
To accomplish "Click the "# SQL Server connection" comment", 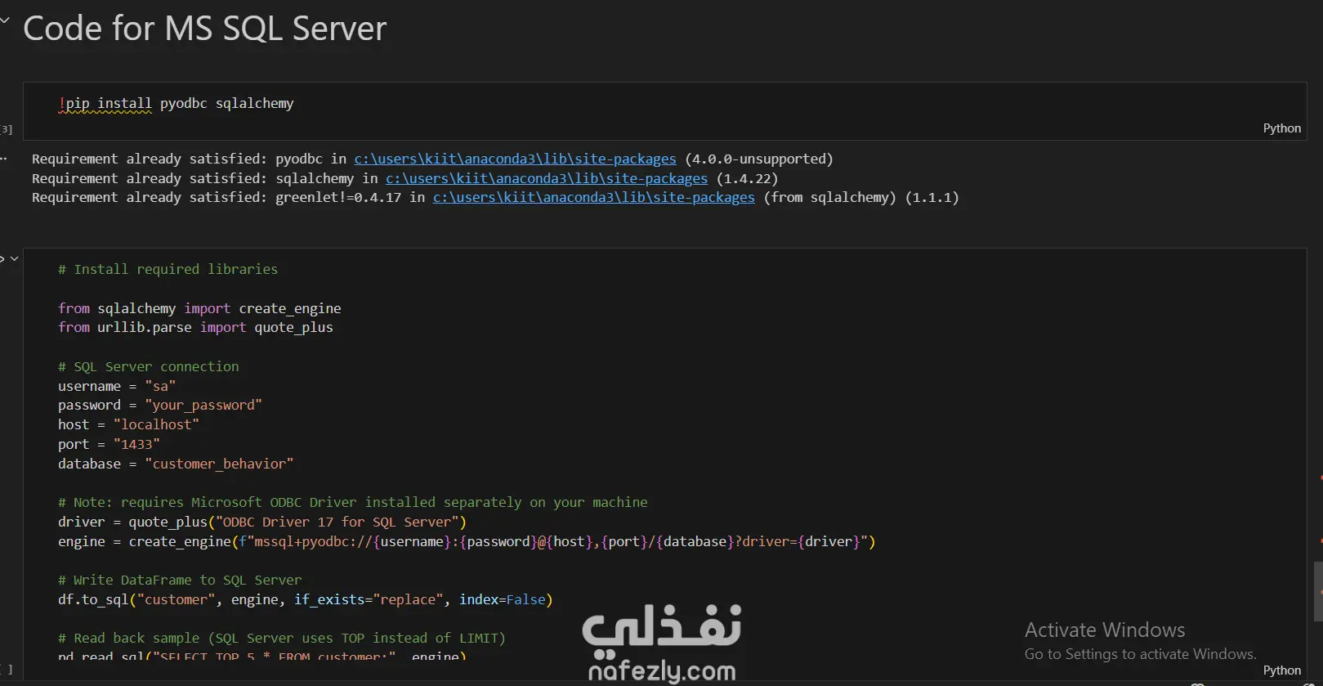I will [x=149, y=366].
